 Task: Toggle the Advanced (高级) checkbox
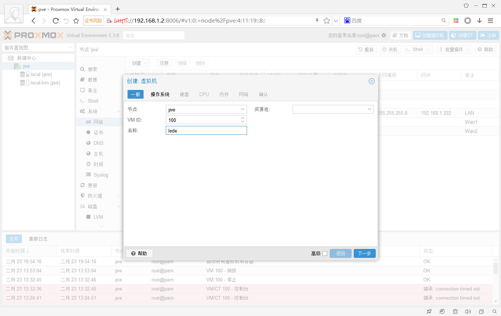325,253
